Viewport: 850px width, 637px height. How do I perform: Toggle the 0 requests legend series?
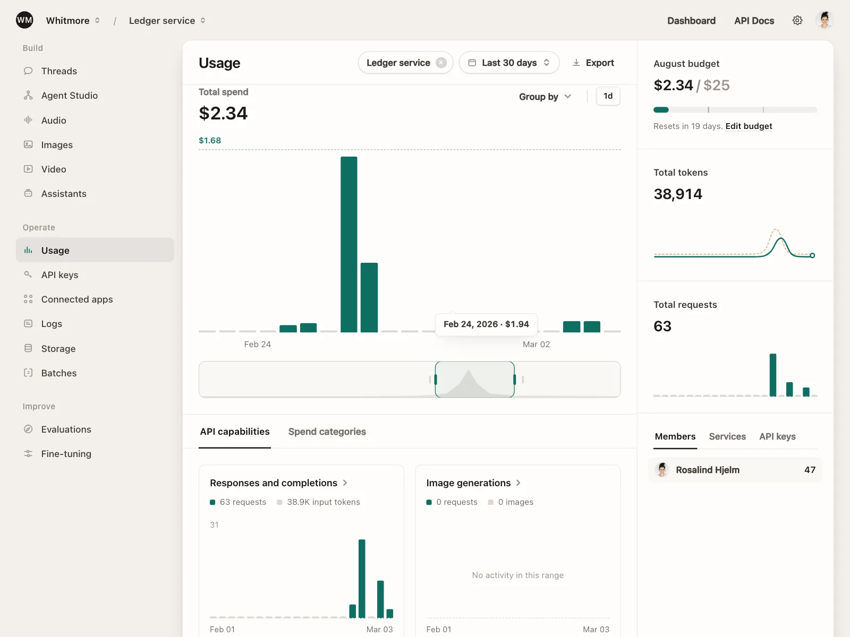(x=452, y=502)
